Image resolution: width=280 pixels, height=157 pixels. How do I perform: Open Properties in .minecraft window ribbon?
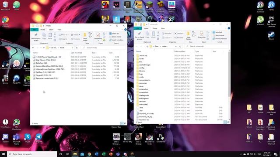(201, 35)
